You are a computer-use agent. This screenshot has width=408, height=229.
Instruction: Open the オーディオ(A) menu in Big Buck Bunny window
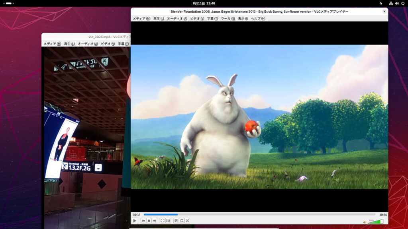[x=177, y=19]
